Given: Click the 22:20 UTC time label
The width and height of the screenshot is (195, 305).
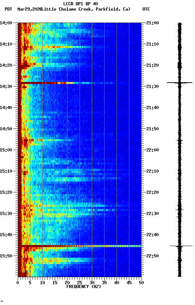Looking at the screenshot, I should [153, 193].
